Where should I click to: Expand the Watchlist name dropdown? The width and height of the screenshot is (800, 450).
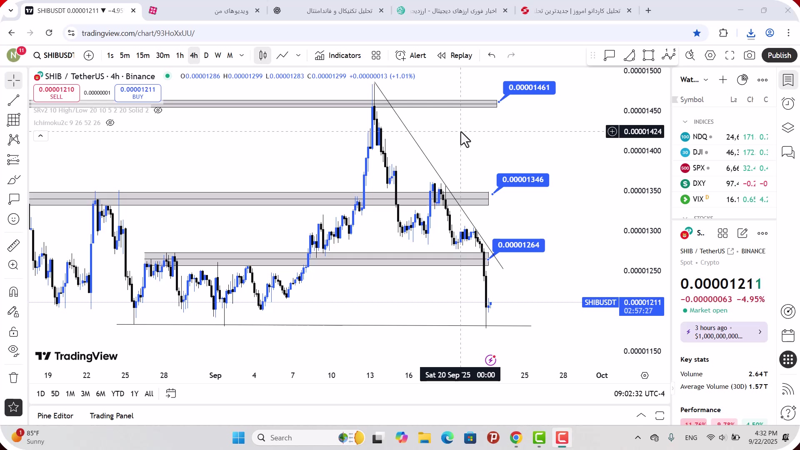tap(695, 80)
